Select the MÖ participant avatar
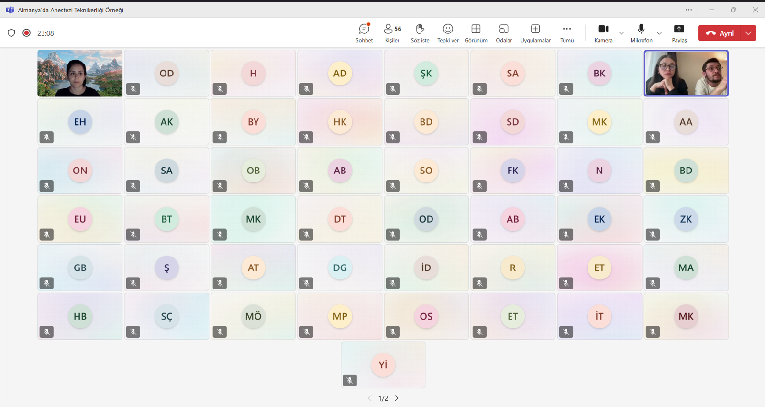The width and height of the screenshot is (765, 407). tap(253, 316)
